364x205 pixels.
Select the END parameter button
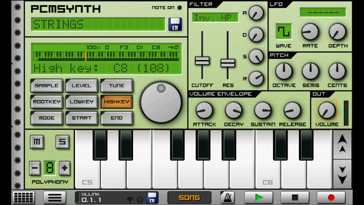[x=116, y=118]
